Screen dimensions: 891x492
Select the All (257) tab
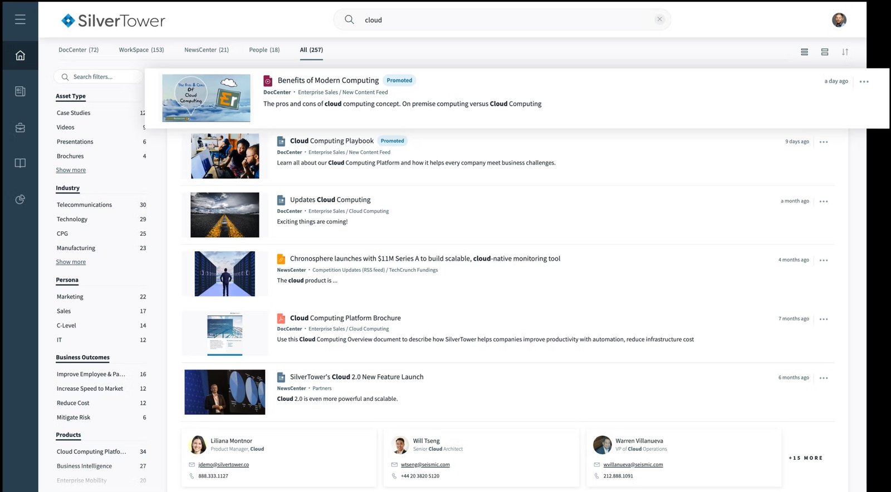pos(311,50)
